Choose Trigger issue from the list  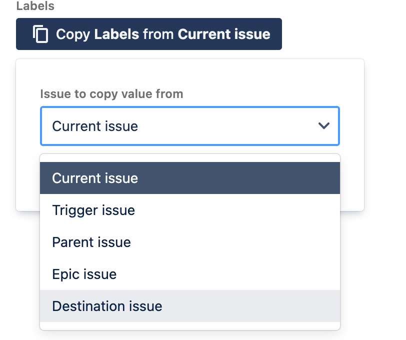tap(190, 210)
